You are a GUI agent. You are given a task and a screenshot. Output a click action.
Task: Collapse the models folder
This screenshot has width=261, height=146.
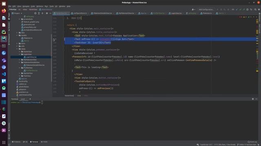17,35
